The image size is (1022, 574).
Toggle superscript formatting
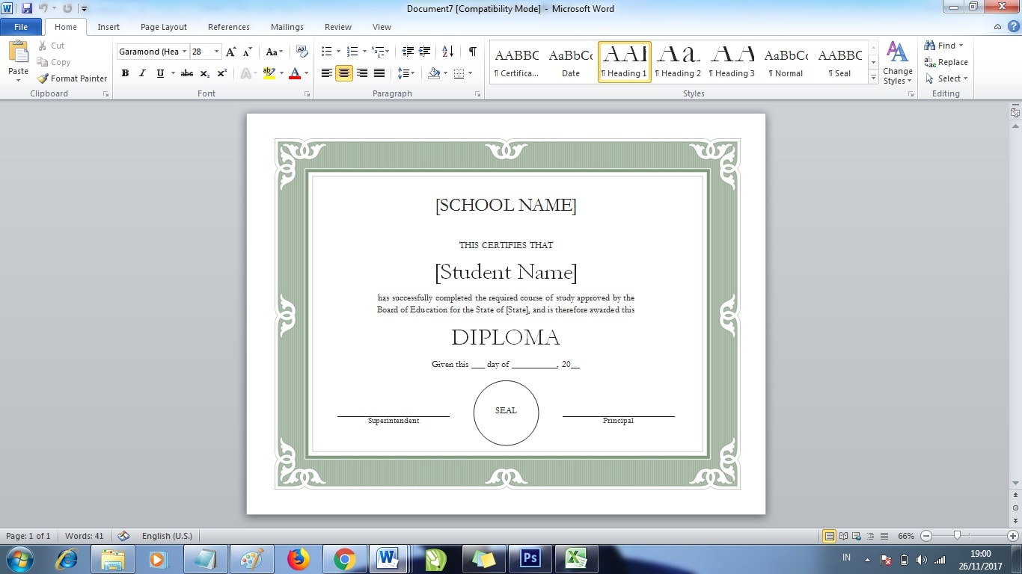coord(222,73)
